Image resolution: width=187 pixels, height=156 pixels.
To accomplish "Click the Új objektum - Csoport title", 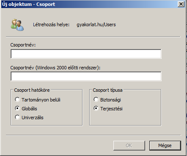I will (28, 4).
